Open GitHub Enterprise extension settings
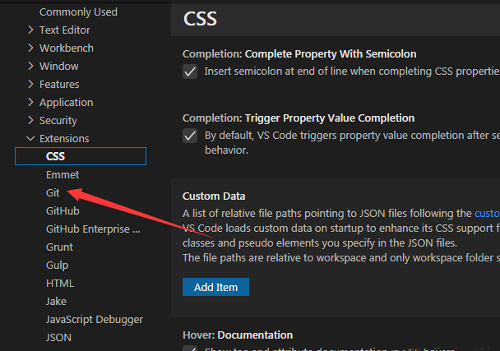The width and height of the screenshot is (500, 351). (x=93, y=229)
